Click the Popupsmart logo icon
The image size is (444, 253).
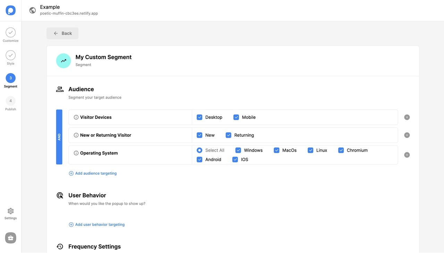click(10, 10)
